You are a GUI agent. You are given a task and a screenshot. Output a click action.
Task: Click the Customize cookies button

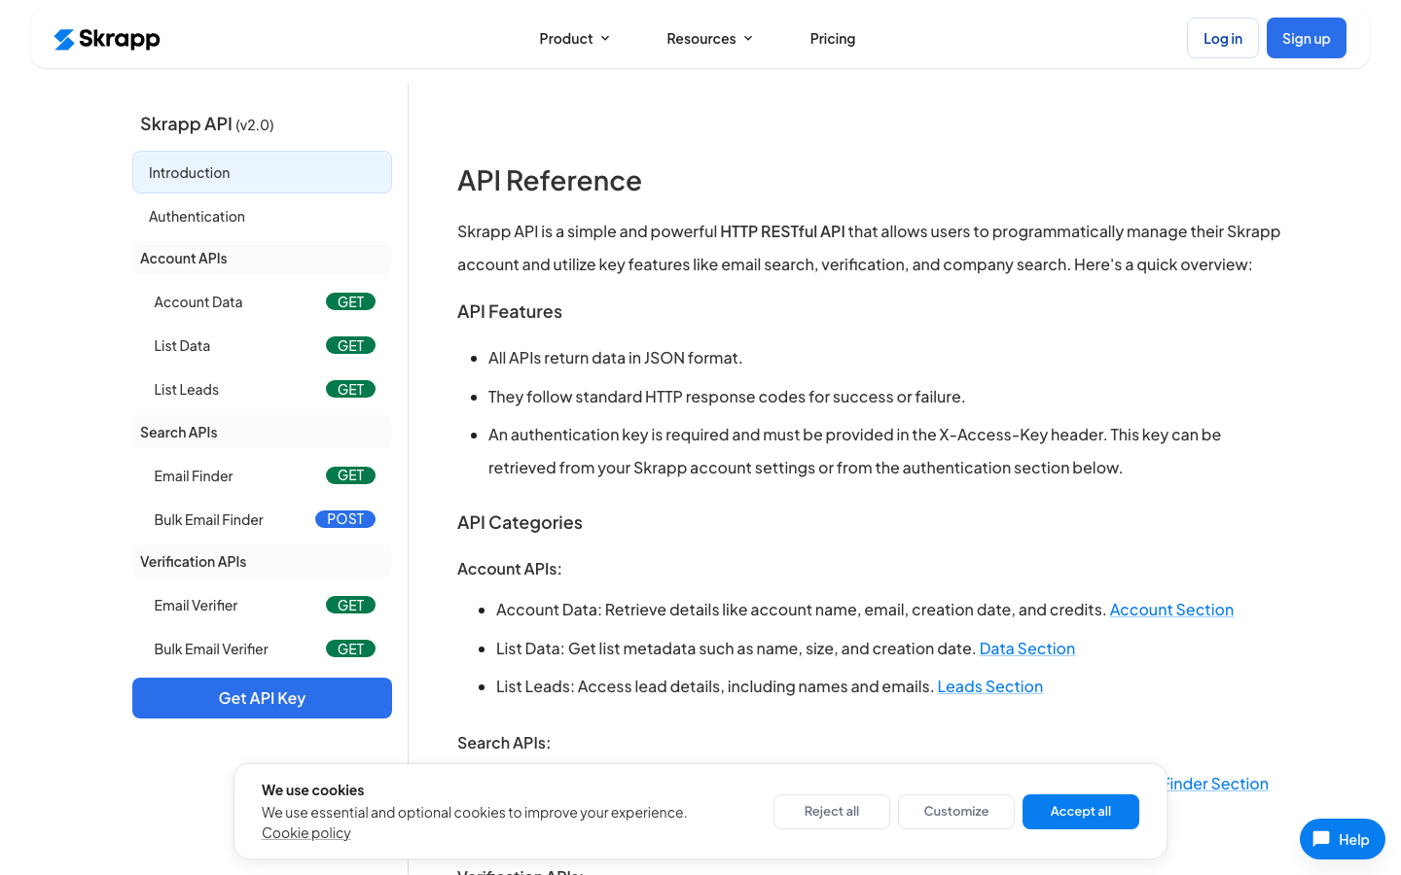[956, 812]
